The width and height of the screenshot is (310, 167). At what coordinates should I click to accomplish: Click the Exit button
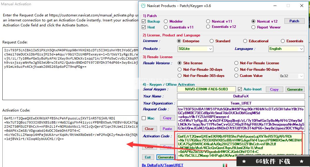pos(147,157)
